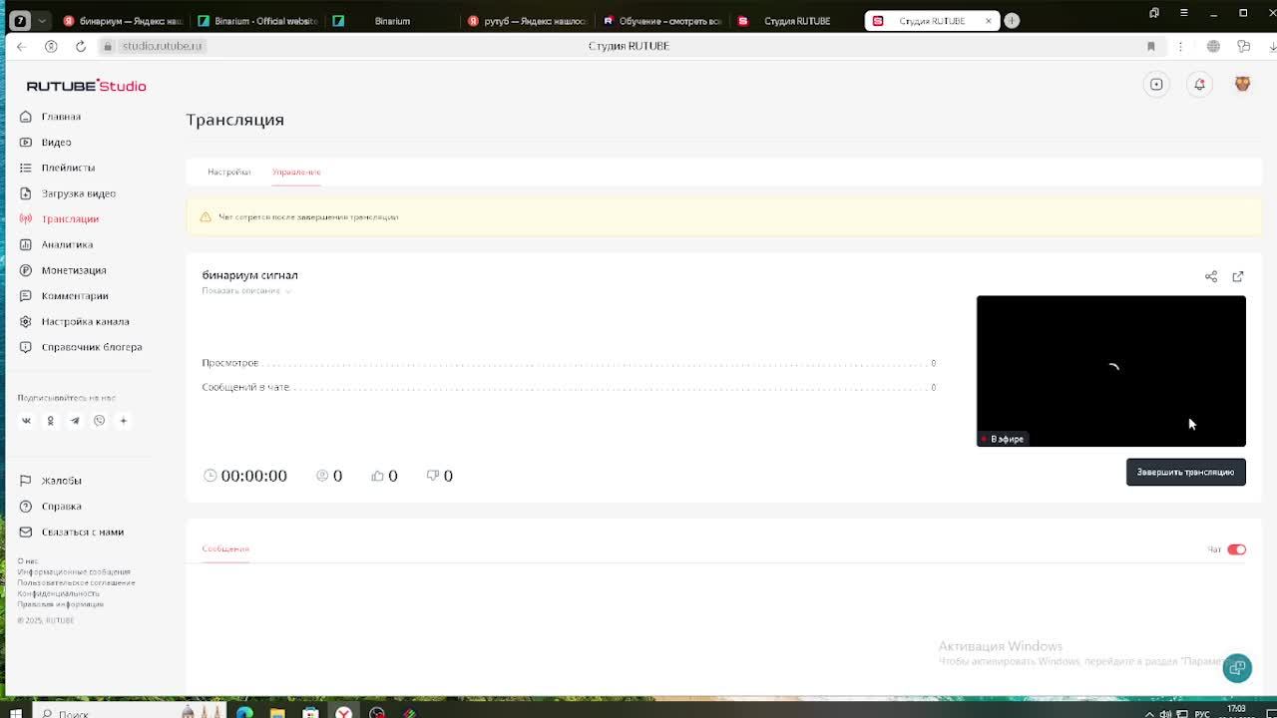Turn off the Чат toggle

tap(1236, 549)
